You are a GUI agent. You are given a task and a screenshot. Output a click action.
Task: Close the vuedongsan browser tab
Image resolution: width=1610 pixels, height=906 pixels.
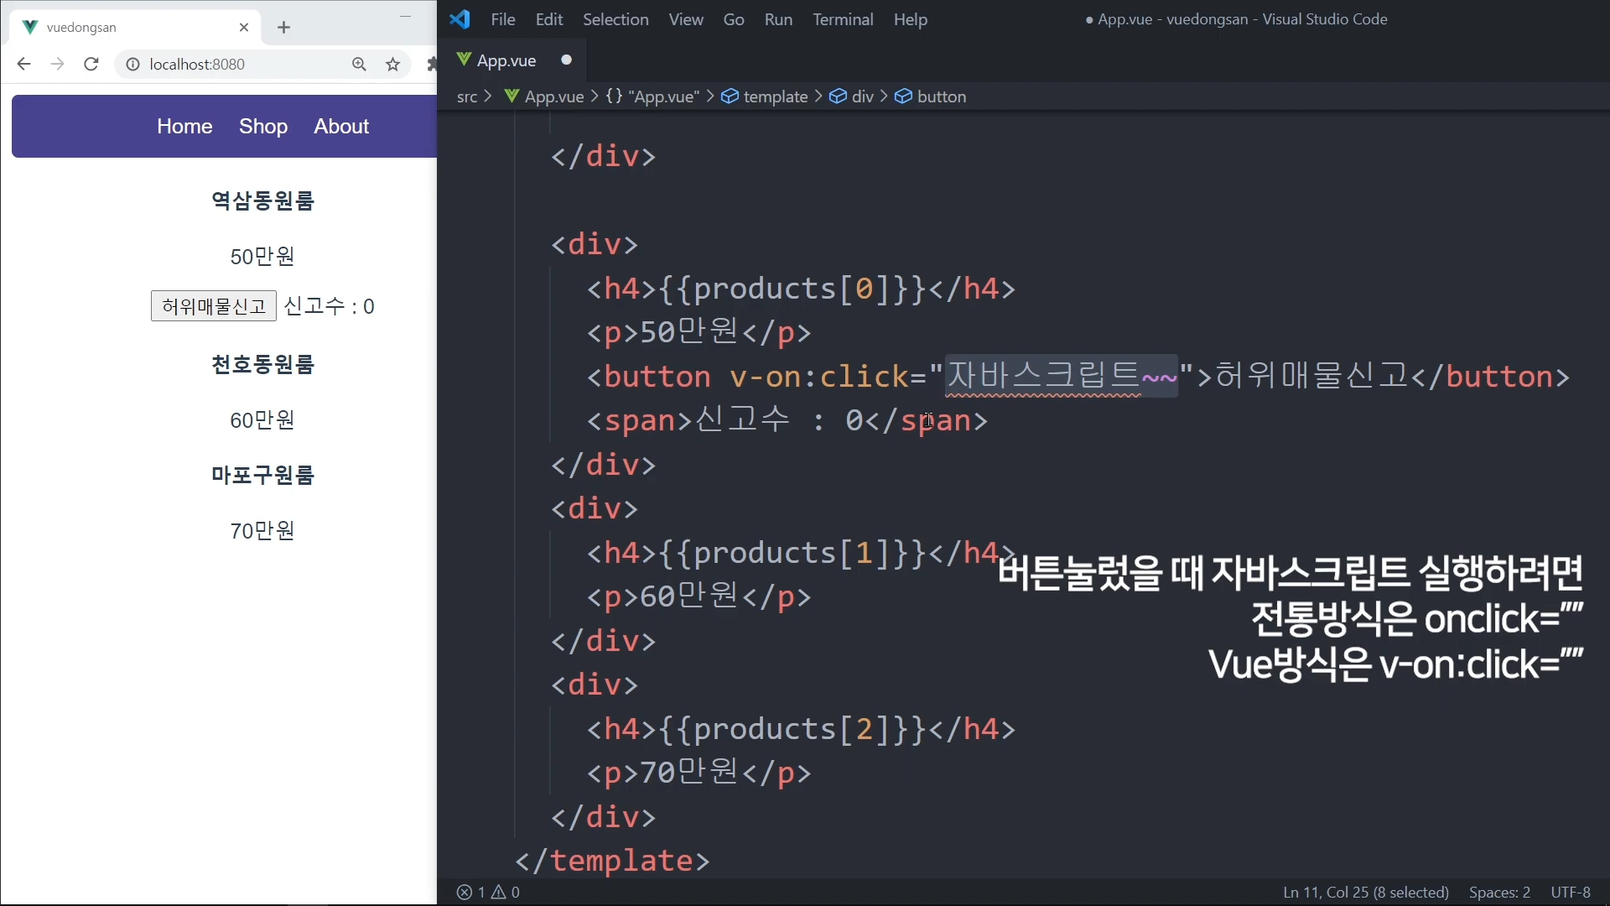(x=244, y=28)
